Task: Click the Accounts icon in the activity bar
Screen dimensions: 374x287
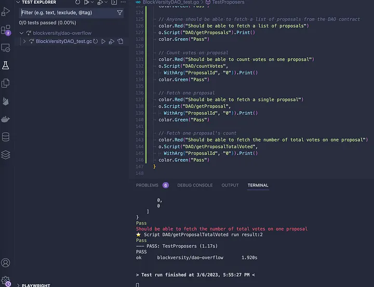Action: [x=6, y=263]
